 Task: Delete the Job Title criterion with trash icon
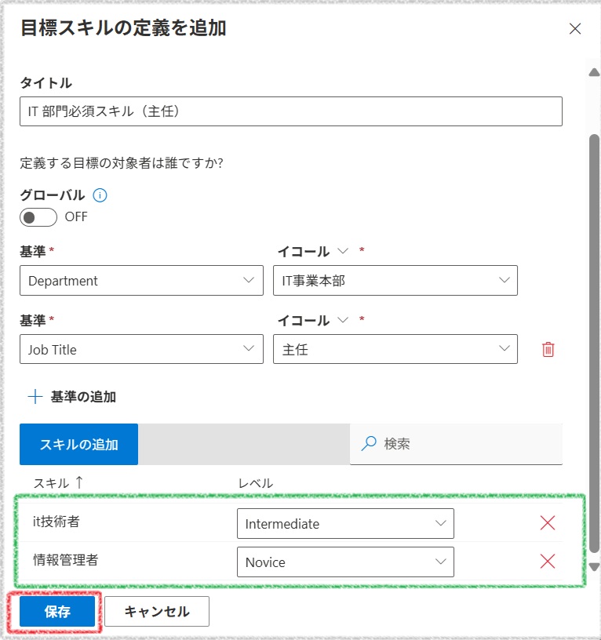coord(548,349)
